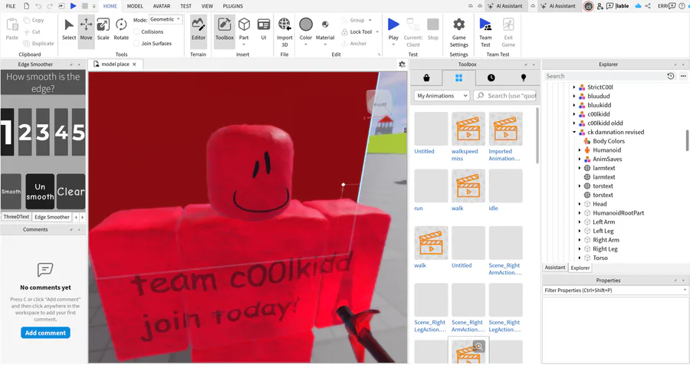
Task: Click the Explorer Search field
Action: 605,76
